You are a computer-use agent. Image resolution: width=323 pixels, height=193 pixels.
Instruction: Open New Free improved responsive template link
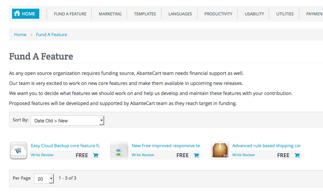(166, 146)
